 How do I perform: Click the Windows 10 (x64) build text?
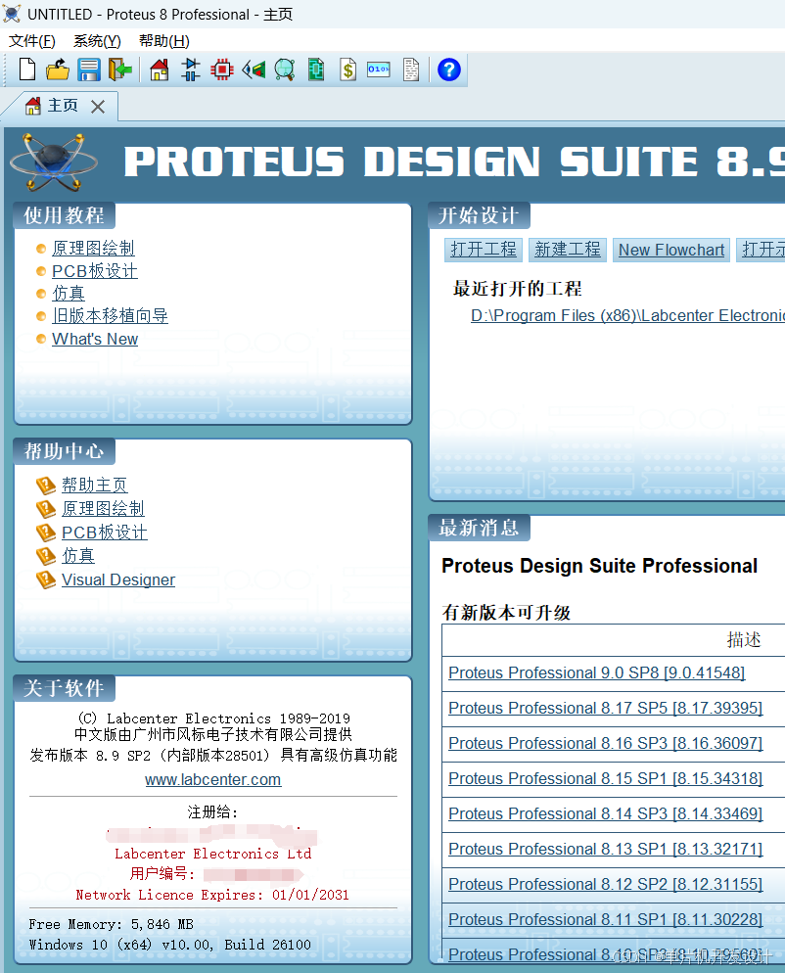(170, 945)
